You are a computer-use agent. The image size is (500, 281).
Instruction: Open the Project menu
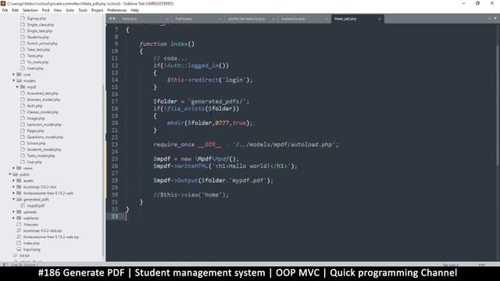pyautogui.click(x=97, y=10)
